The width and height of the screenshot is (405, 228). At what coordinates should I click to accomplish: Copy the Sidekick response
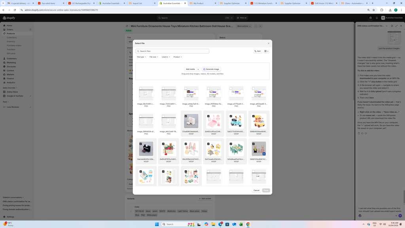click(x=359, y=133)
